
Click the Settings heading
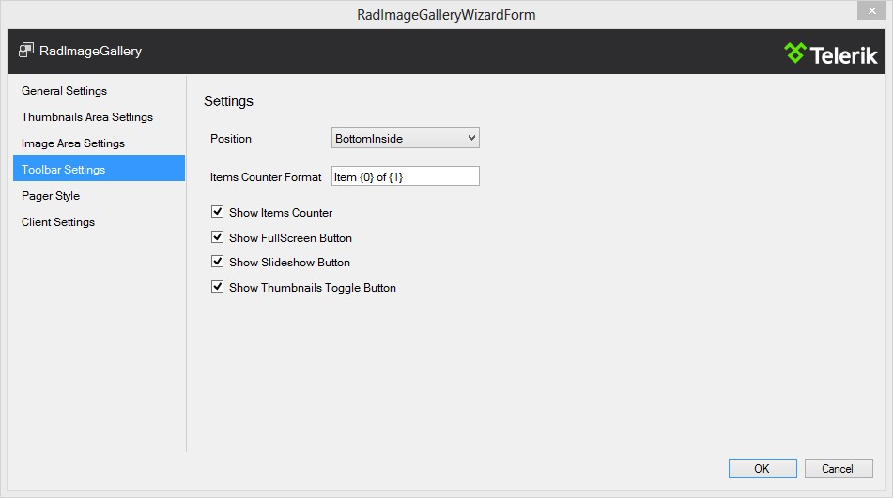[228, 101]
